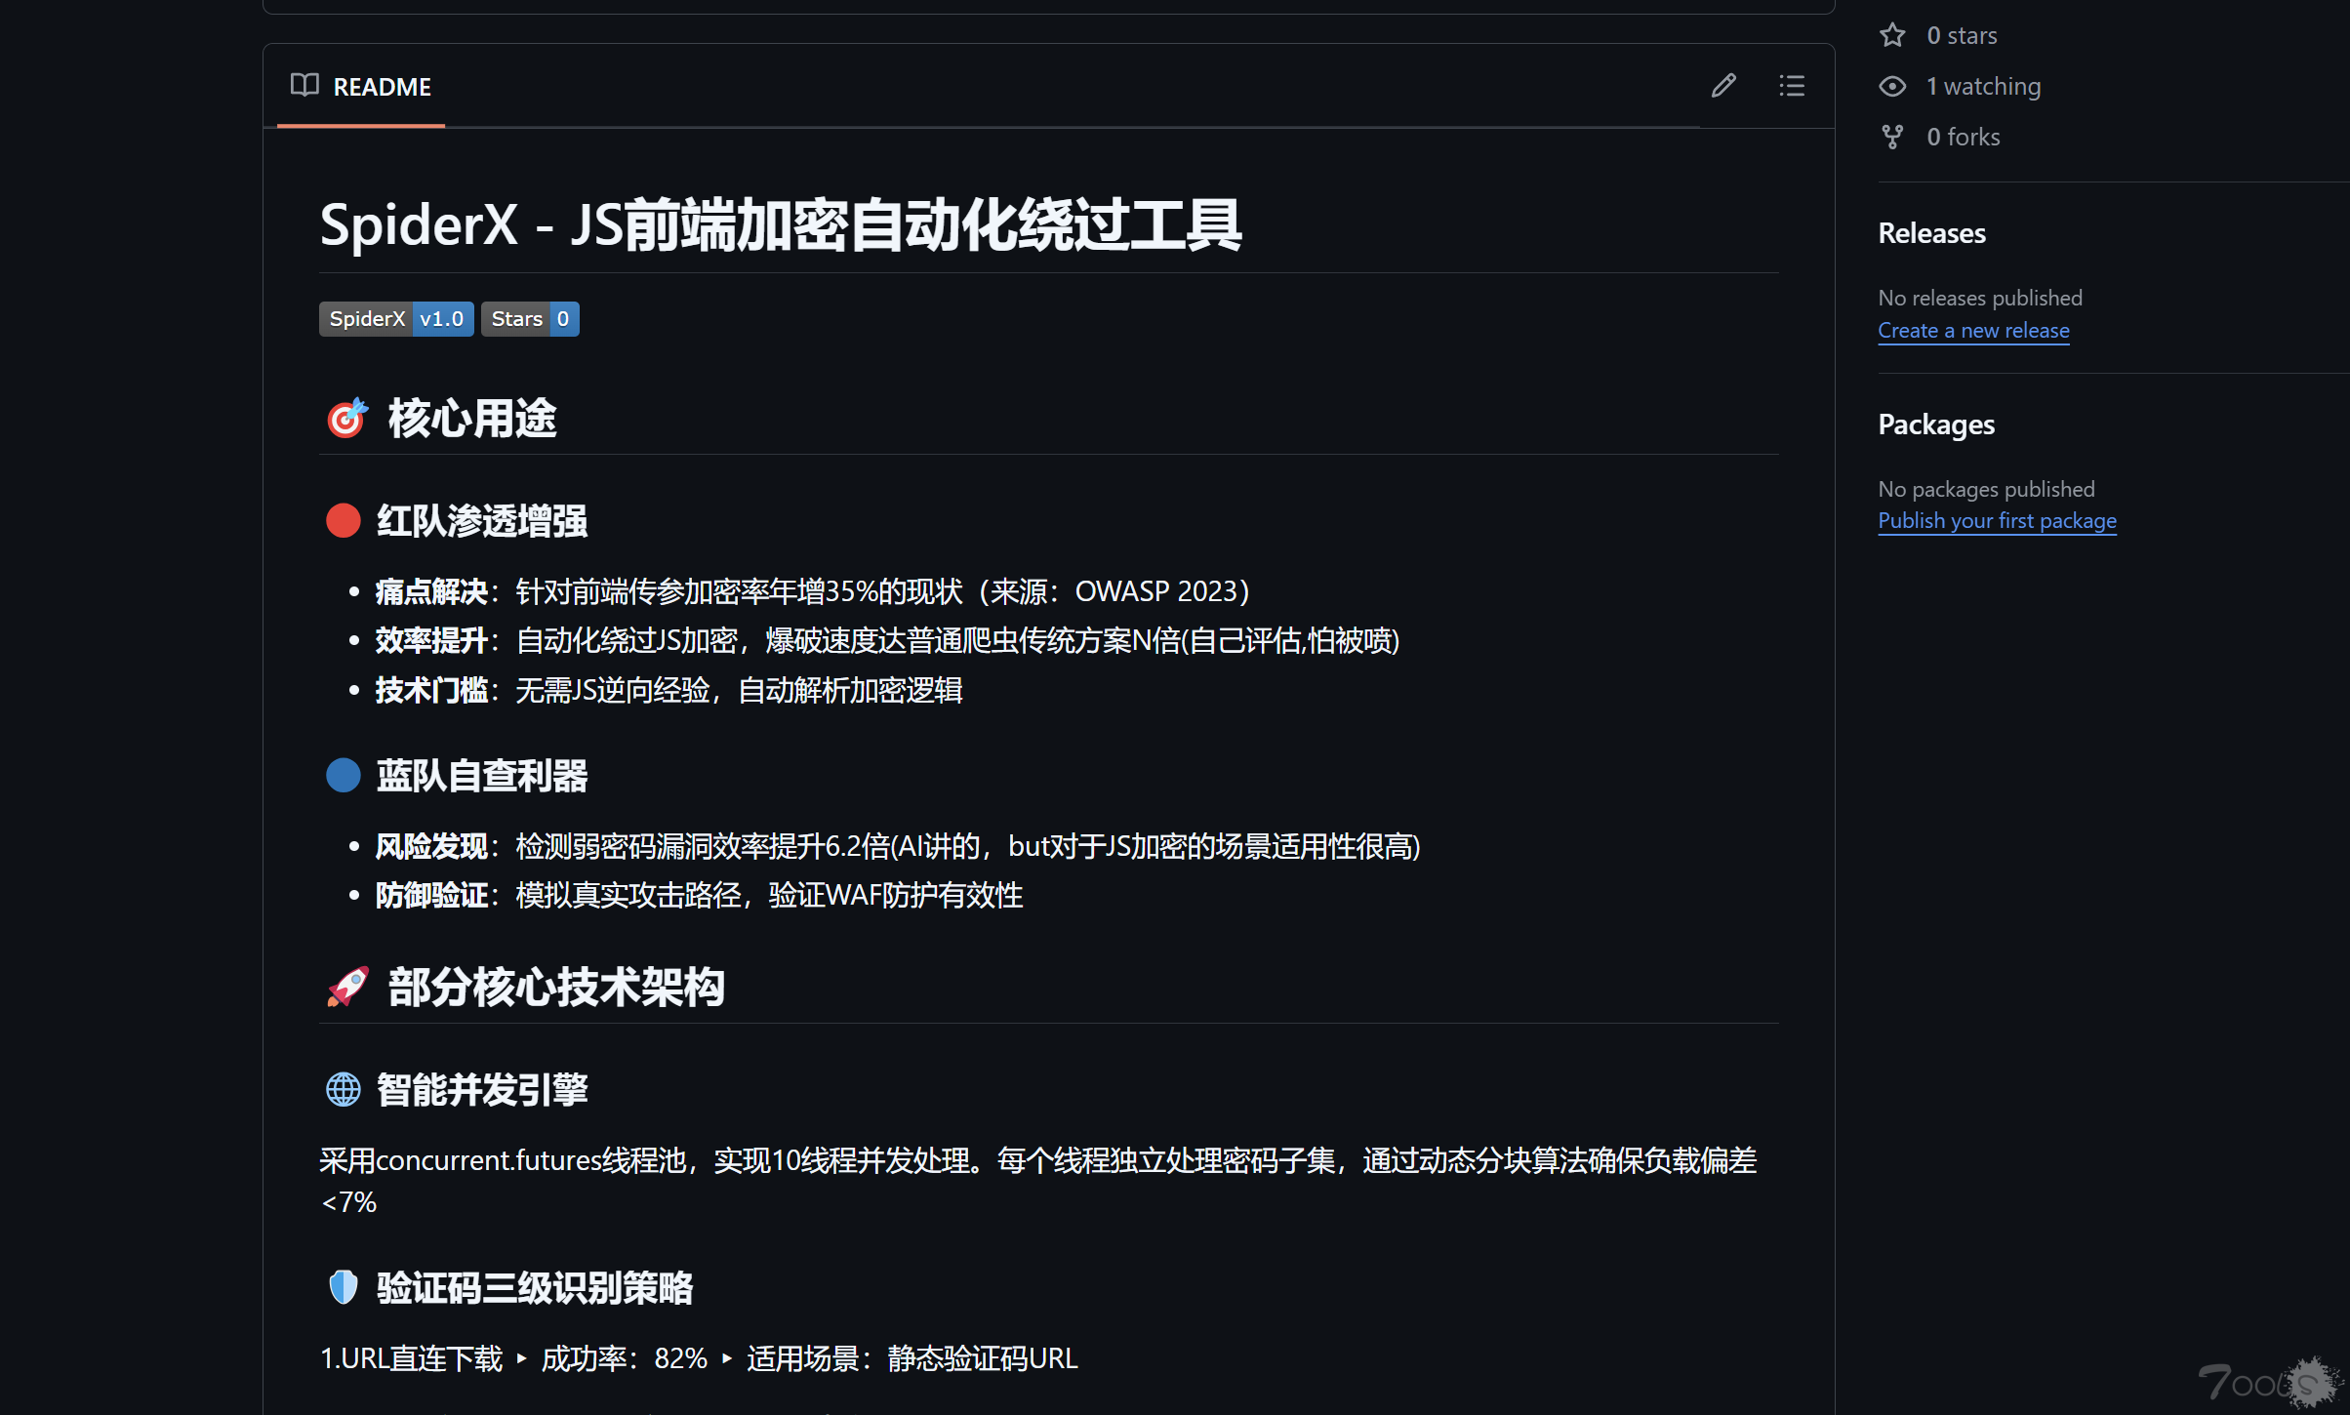Click the 1.URL直连下载 line

click(x=699, y=1358)
